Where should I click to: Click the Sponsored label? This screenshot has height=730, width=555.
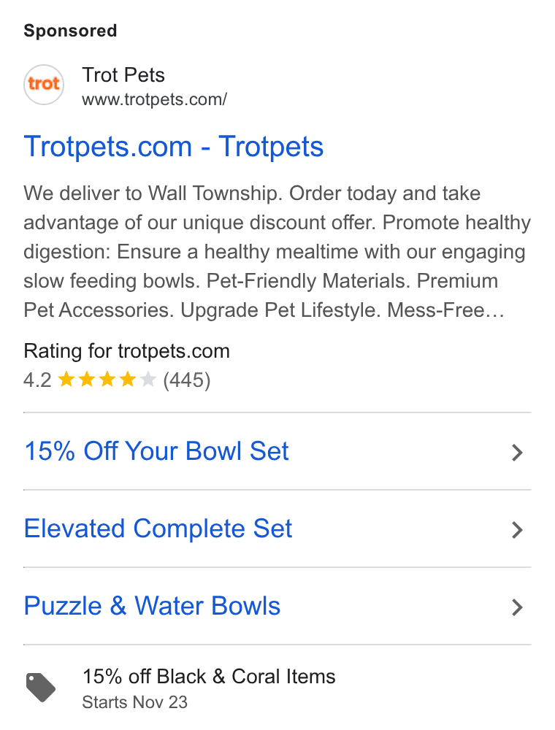click(x=70, y=31)
